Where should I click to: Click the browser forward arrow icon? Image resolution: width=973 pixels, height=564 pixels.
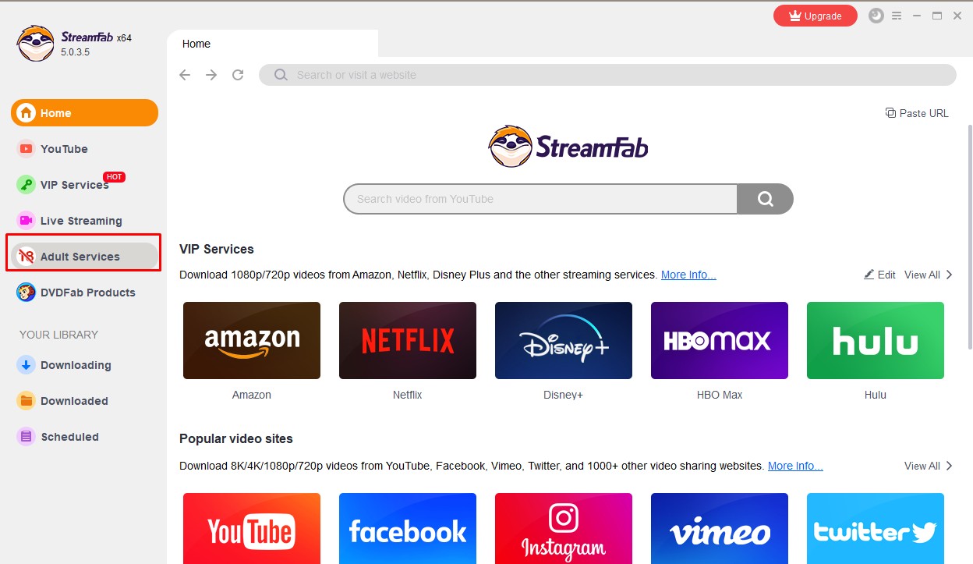click(211, 75)
